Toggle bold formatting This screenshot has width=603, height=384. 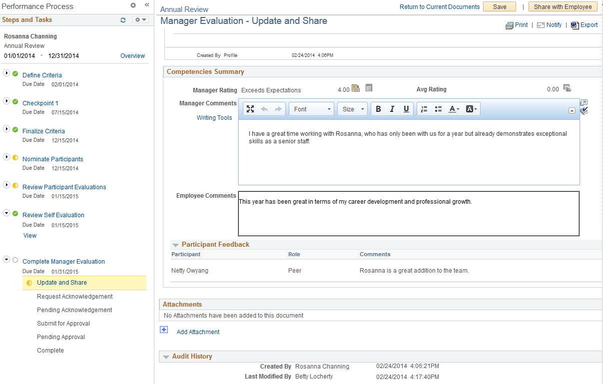pyautogui.click(x=378, y=109)
